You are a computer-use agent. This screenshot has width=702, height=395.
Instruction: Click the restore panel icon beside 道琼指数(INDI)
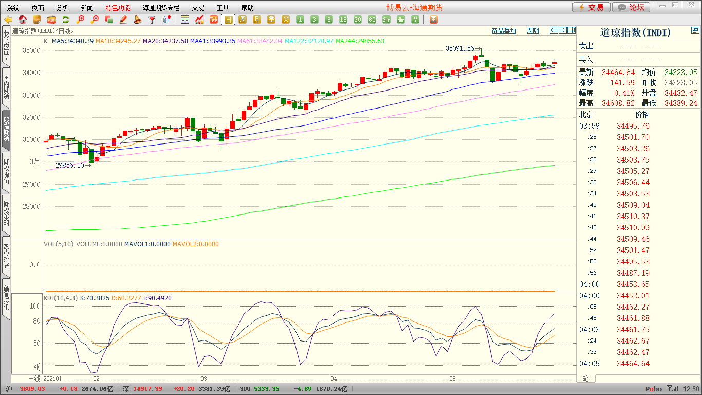(695, 31)
